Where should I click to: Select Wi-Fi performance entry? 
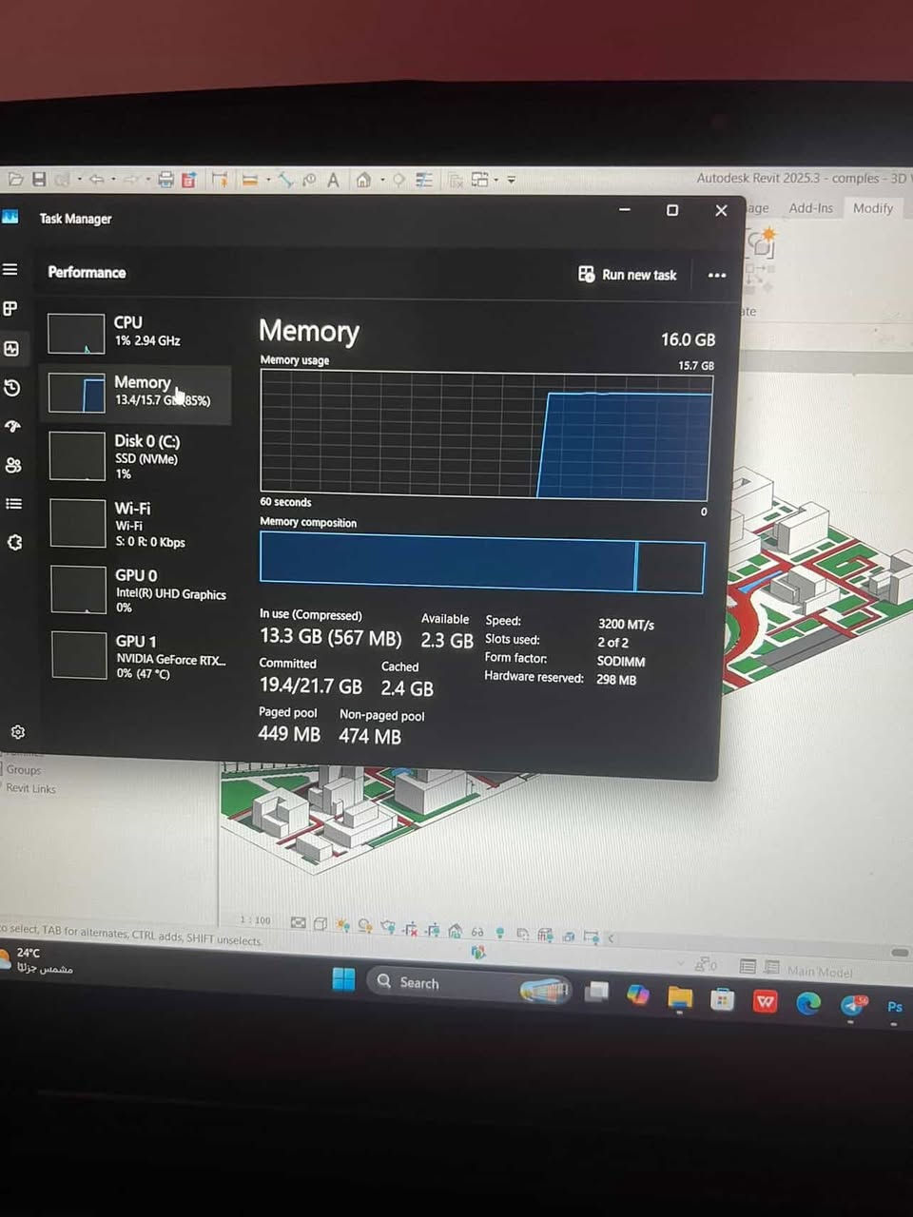click(136, 524)
